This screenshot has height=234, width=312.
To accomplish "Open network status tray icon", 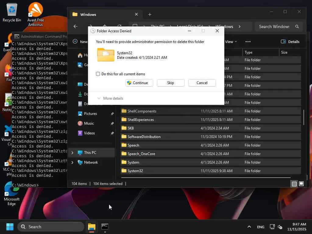I will tap(272, 227).
